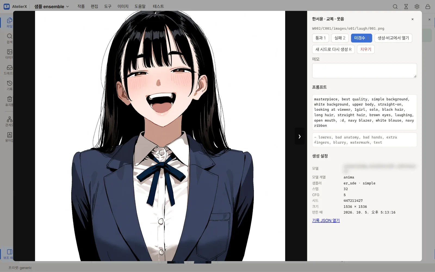The image size is (435, 272).
Task: Click the 프리셋: generic status text
Action: pos(20,268)
